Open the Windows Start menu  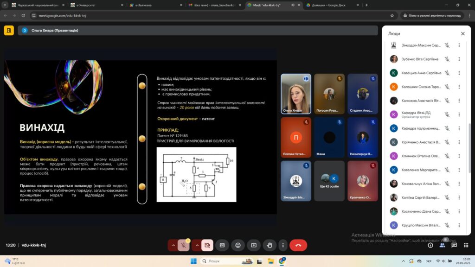pos(193,261)
